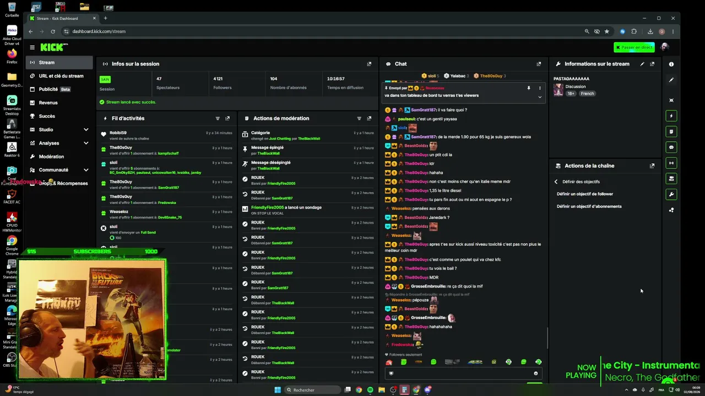Expand the Communauté sidebar section
Image resolution: width=705 pixels, height=396 pixels.
(86, 170)
